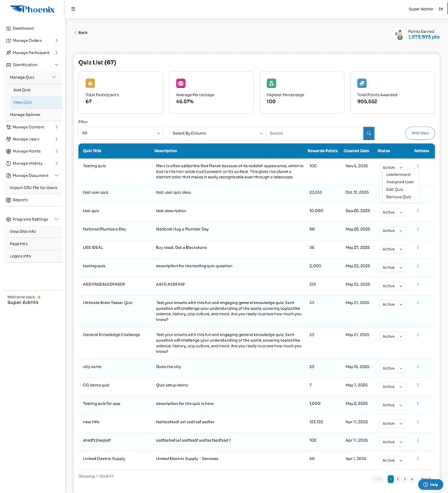Click the Reports sidebar icon
Screen dimensions: 448x493
[8, 200]
